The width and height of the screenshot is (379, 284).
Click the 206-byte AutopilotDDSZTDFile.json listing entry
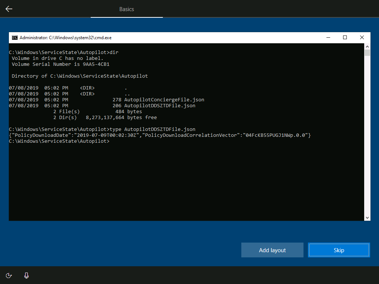point(160,106)
